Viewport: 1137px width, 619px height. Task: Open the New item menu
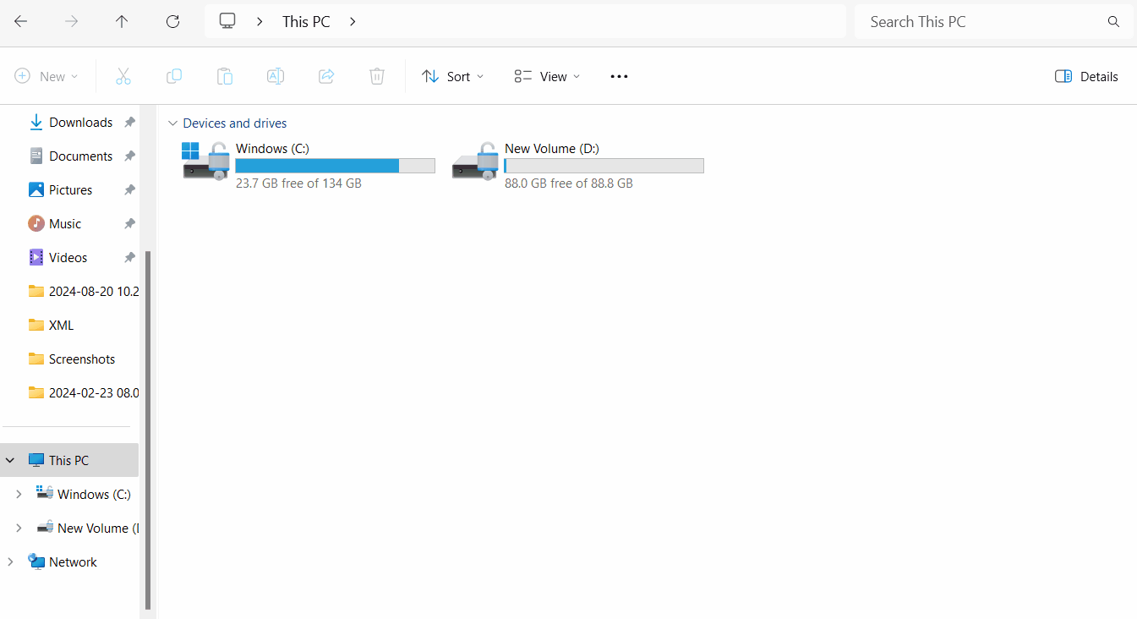coord(46,76)
